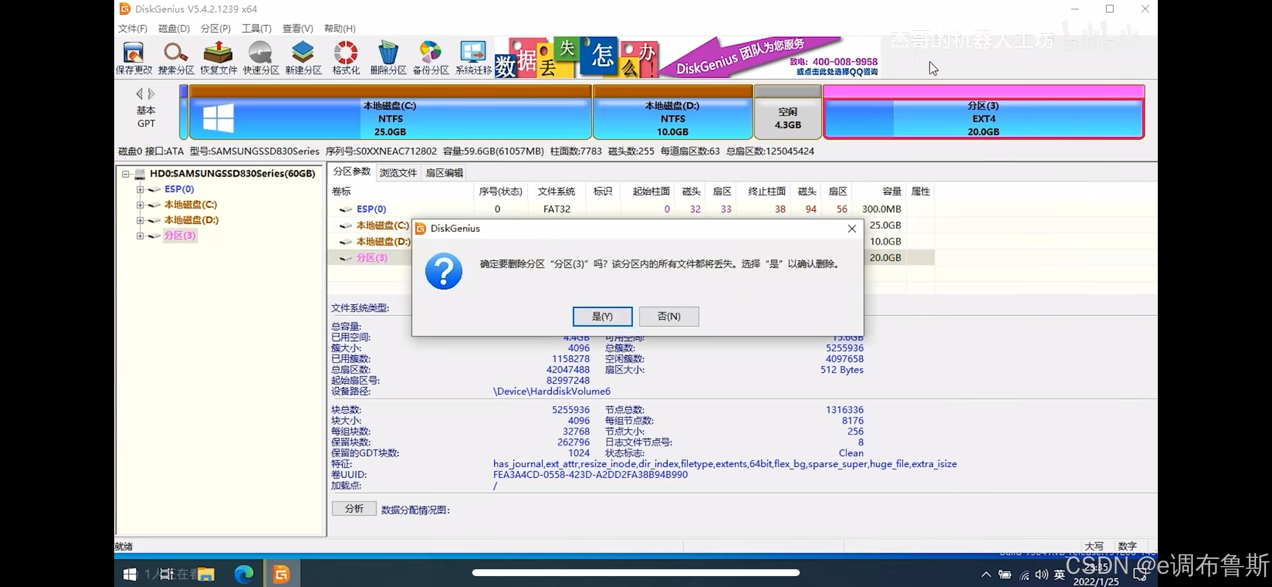This screenshot has width=1272, height=587.
Task: Expand the ESP(0) tree node
Action: click(x=140, y=189)
